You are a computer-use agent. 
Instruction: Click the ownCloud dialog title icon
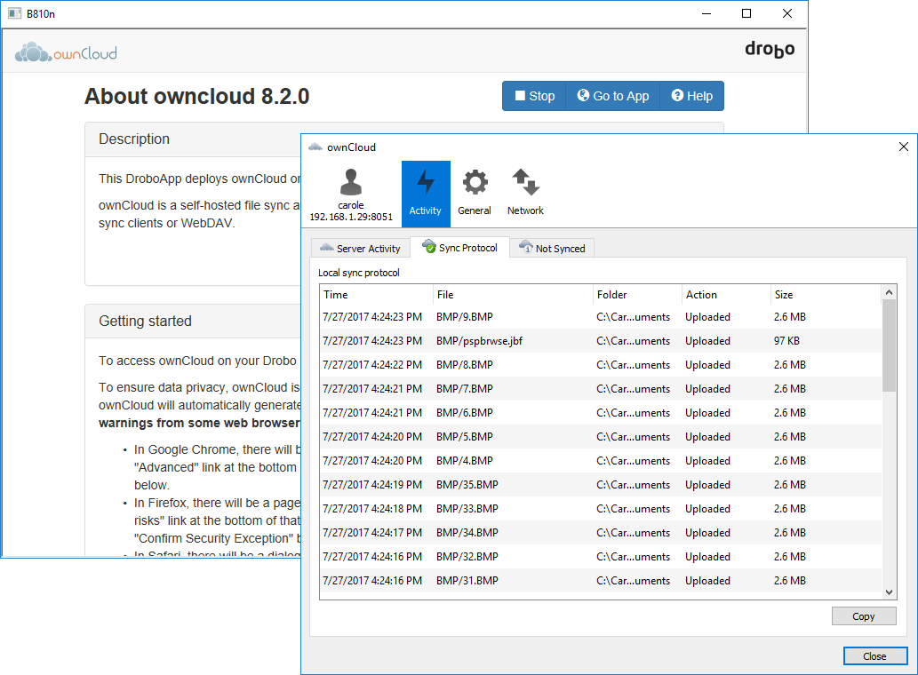click(x=315, y=147)
